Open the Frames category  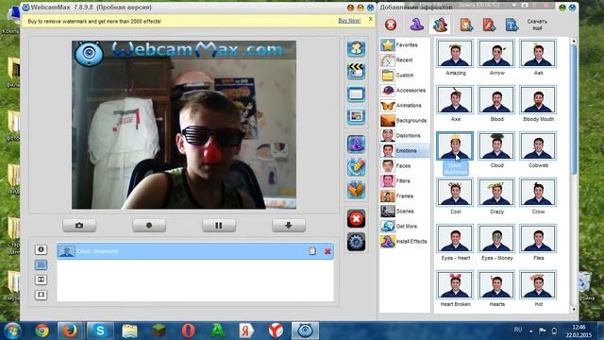pyautogui.click(x=405, y=196)
